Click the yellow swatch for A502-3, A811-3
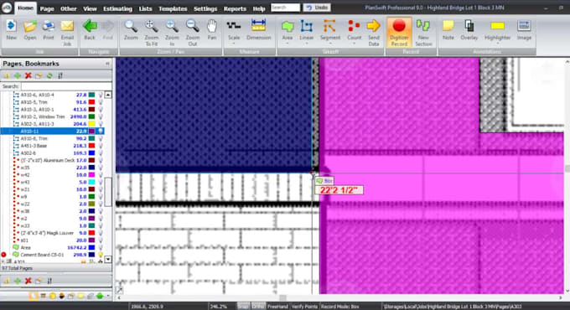The height and width of the screenshot is (310, 570). pos(92,124)
